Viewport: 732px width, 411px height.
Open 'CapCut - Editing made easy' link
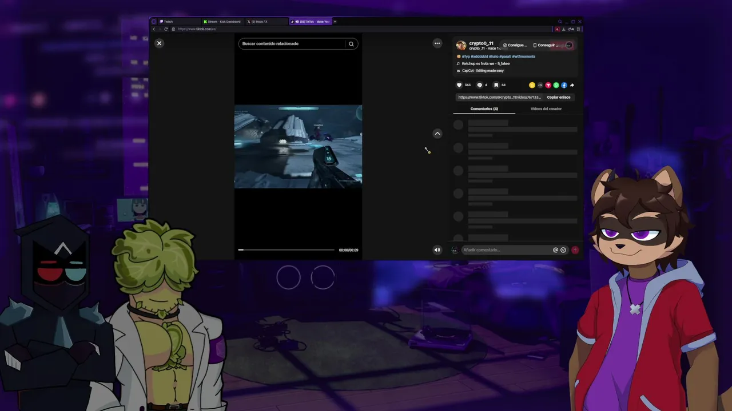click(x=483, y=71)
